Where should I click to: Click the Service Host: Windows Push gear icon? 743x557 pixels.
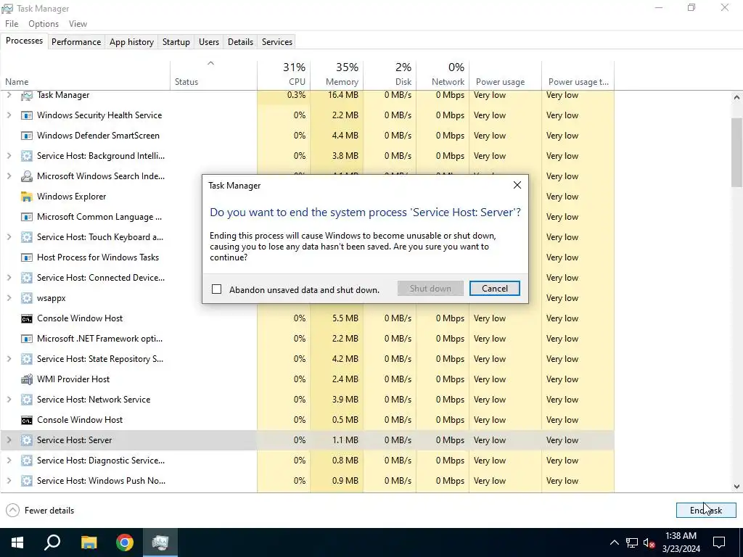point(27,482)
